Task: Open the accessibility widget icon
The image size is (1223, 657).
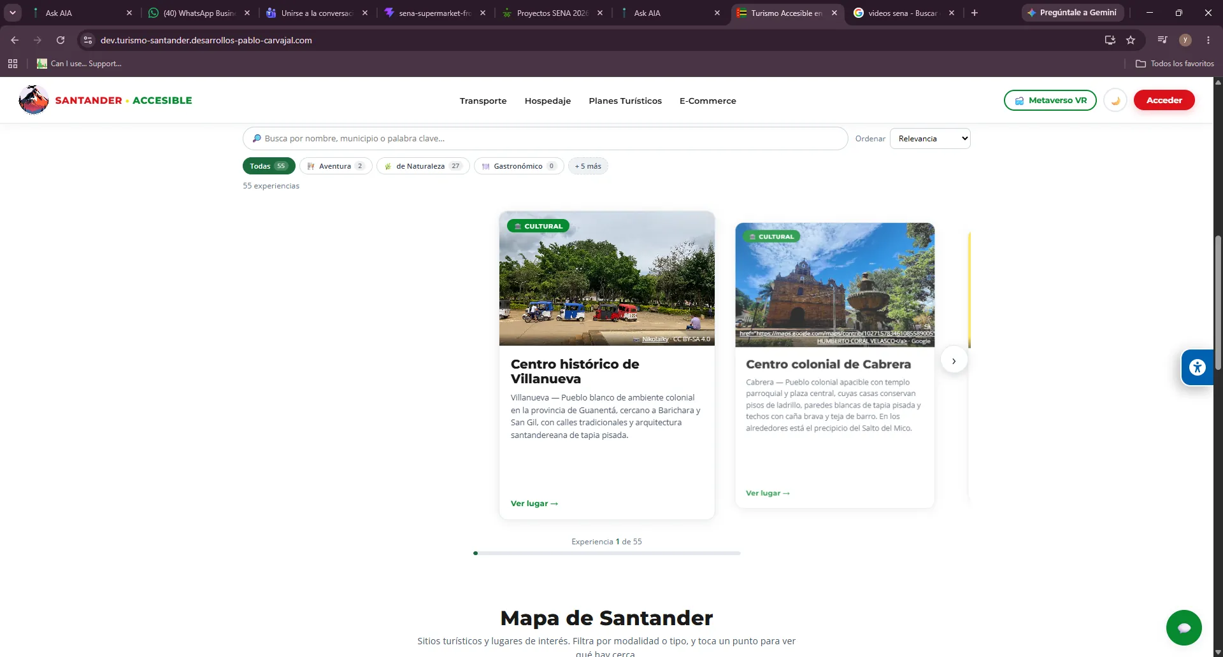Action: [x=1198, y=367]
